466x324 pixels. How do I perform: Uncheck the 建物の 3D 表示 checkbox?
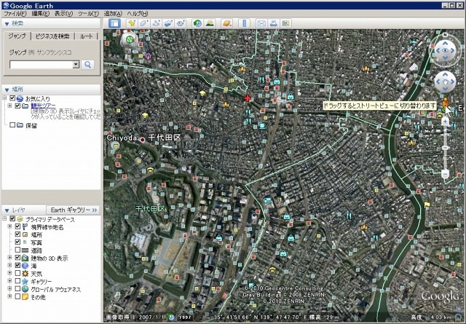click(17, 258)
